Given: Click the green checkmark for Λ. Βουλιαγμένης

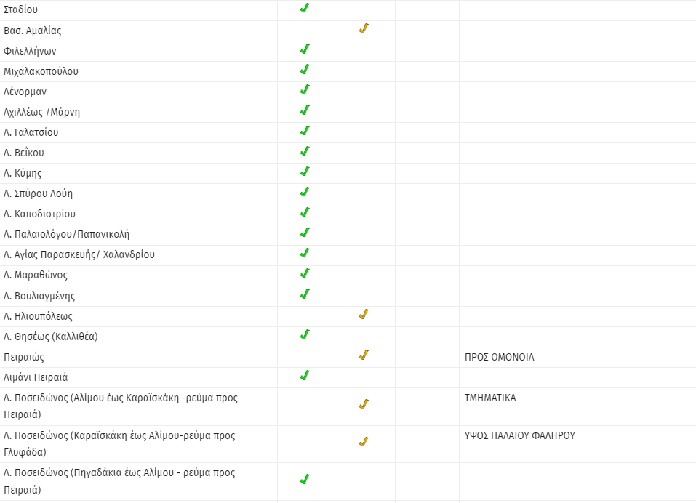Looking at the screenshot, I should coord(305,294).
